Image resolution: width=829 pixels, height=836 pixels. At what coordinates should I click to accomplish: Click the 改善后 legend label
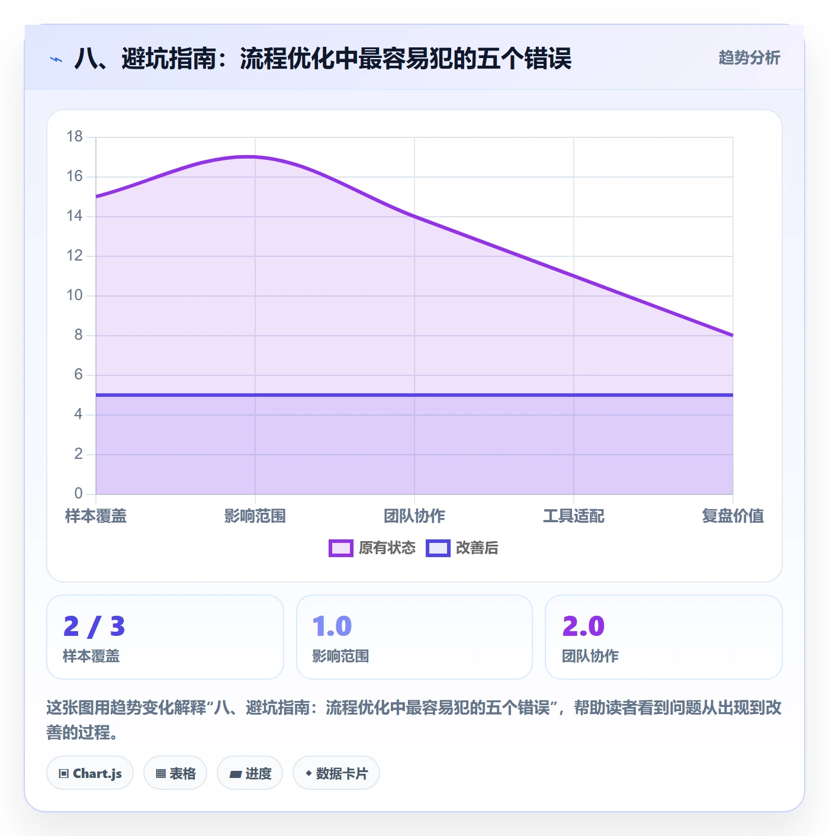point(477,548)
